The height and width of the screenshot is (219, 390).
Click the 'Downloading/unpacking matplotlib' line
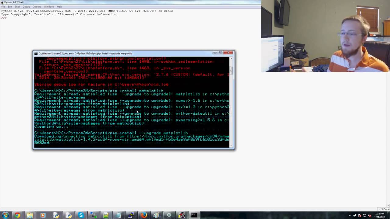[x=132, y=139]
